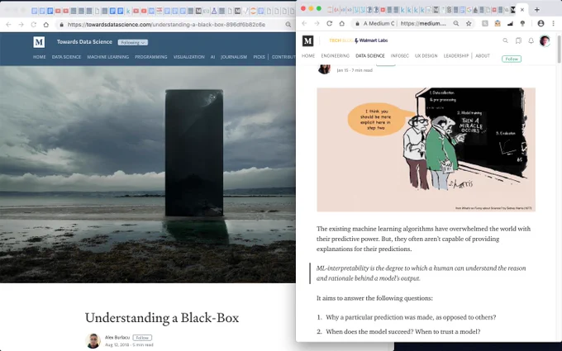Reload the Towards Data Science window
Image resolution: width=562 pixels, height=351 pixels.
tap(33, 25)
